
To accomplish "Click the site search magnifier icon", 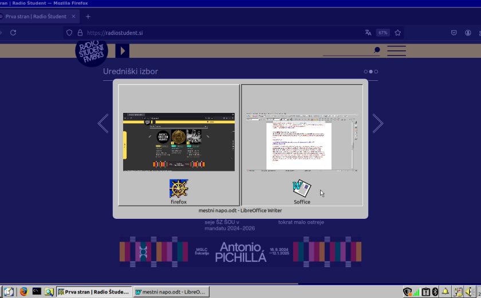I will 377,50.
